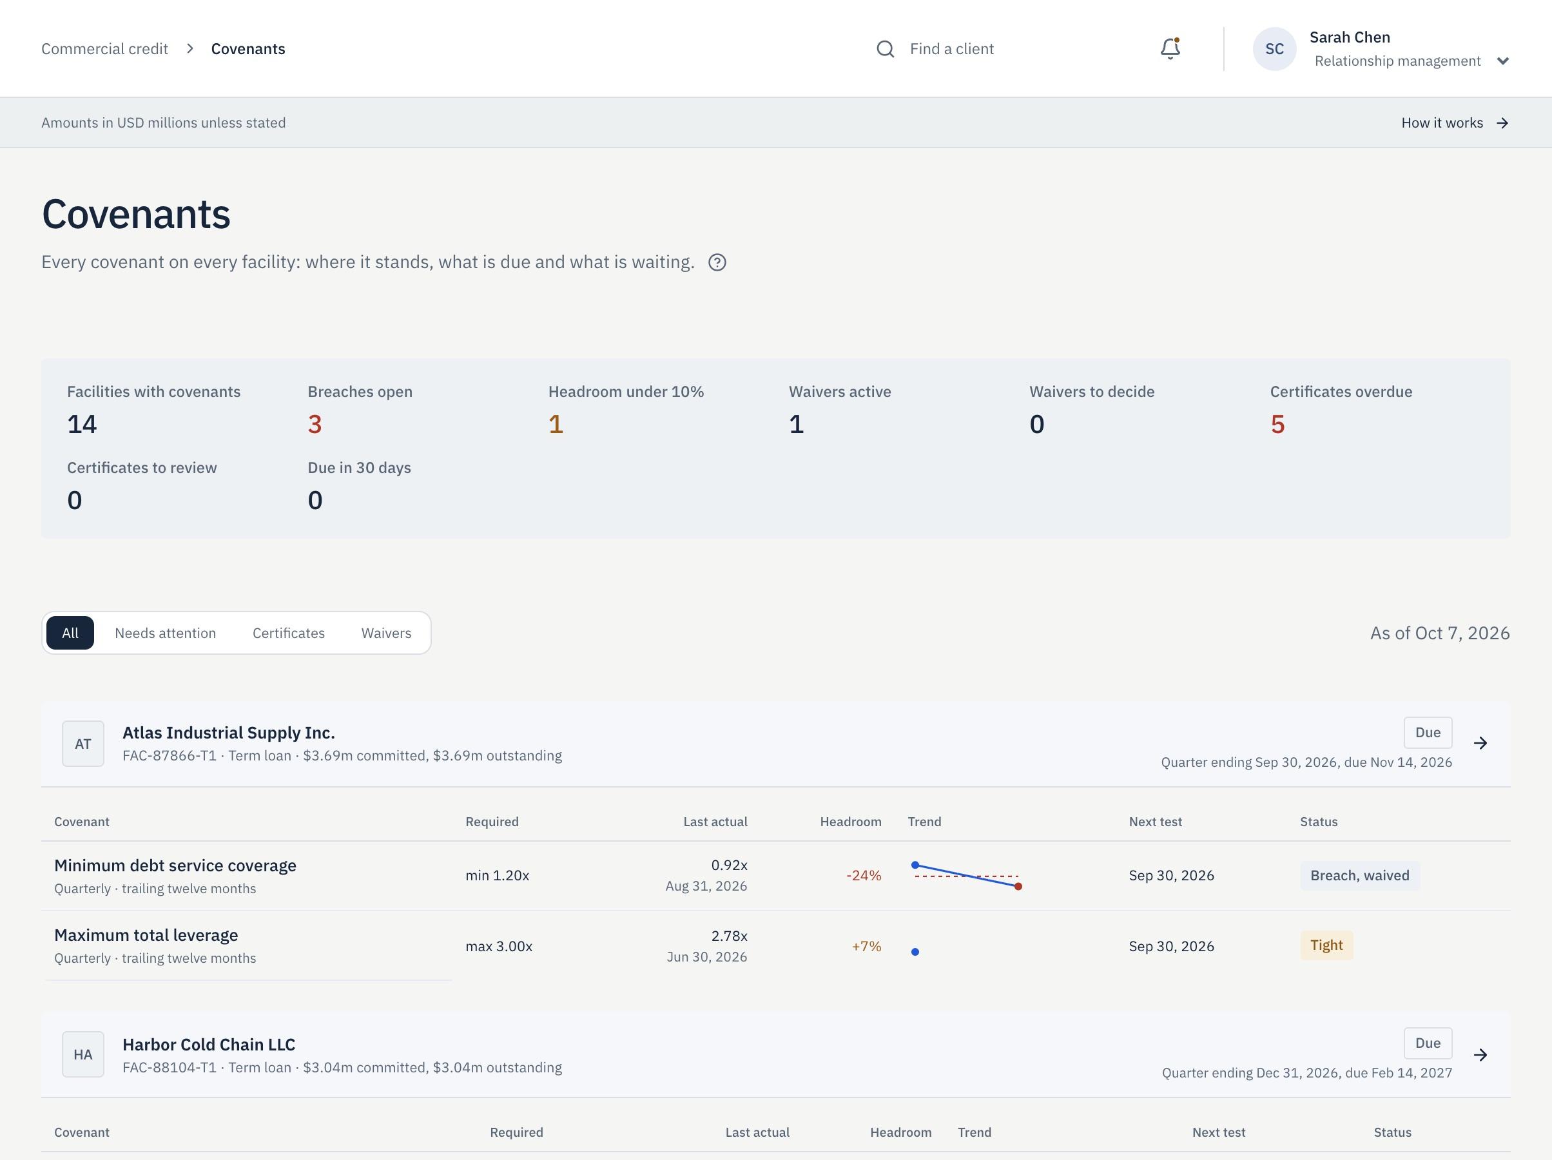The height and width of the screenshot is (1160, 1552).
Task: Click the Tight status badge
Action: click(1326, 945)
